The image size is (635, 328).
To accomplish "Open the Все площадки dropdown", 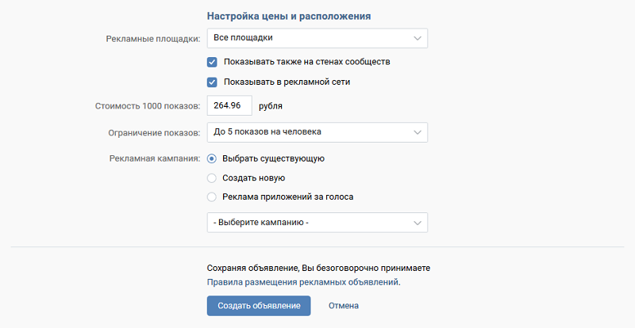I will point(316,38).
